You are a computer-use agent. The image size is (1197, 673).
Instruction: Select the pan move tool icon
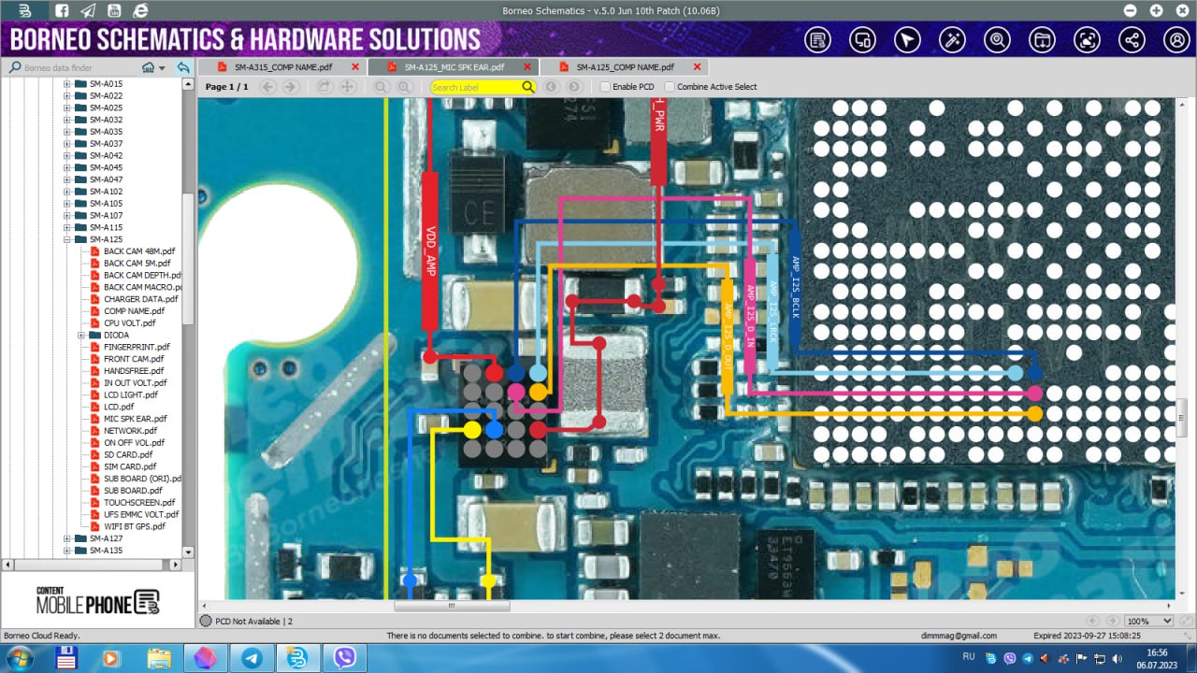(x=347, y=87)
